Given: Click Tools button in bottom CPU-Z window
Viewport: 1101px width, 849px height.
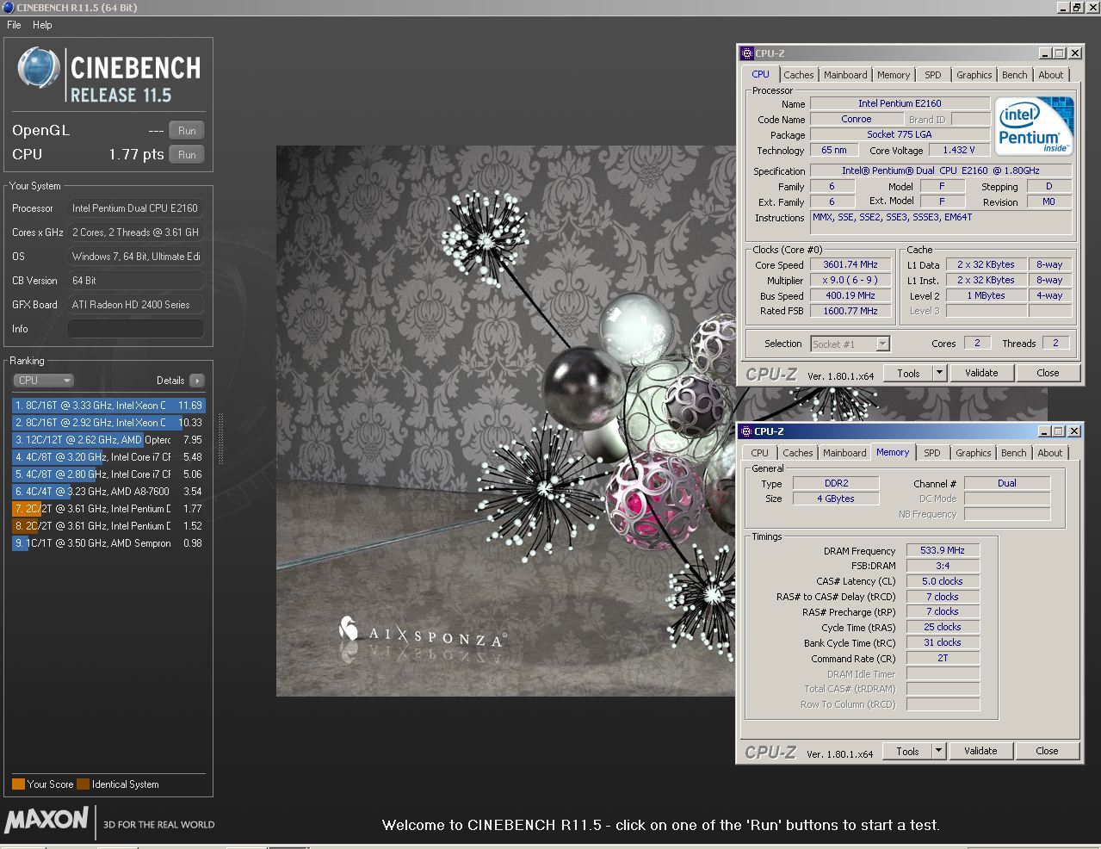Looking at the screenshot, I should 907,752.
